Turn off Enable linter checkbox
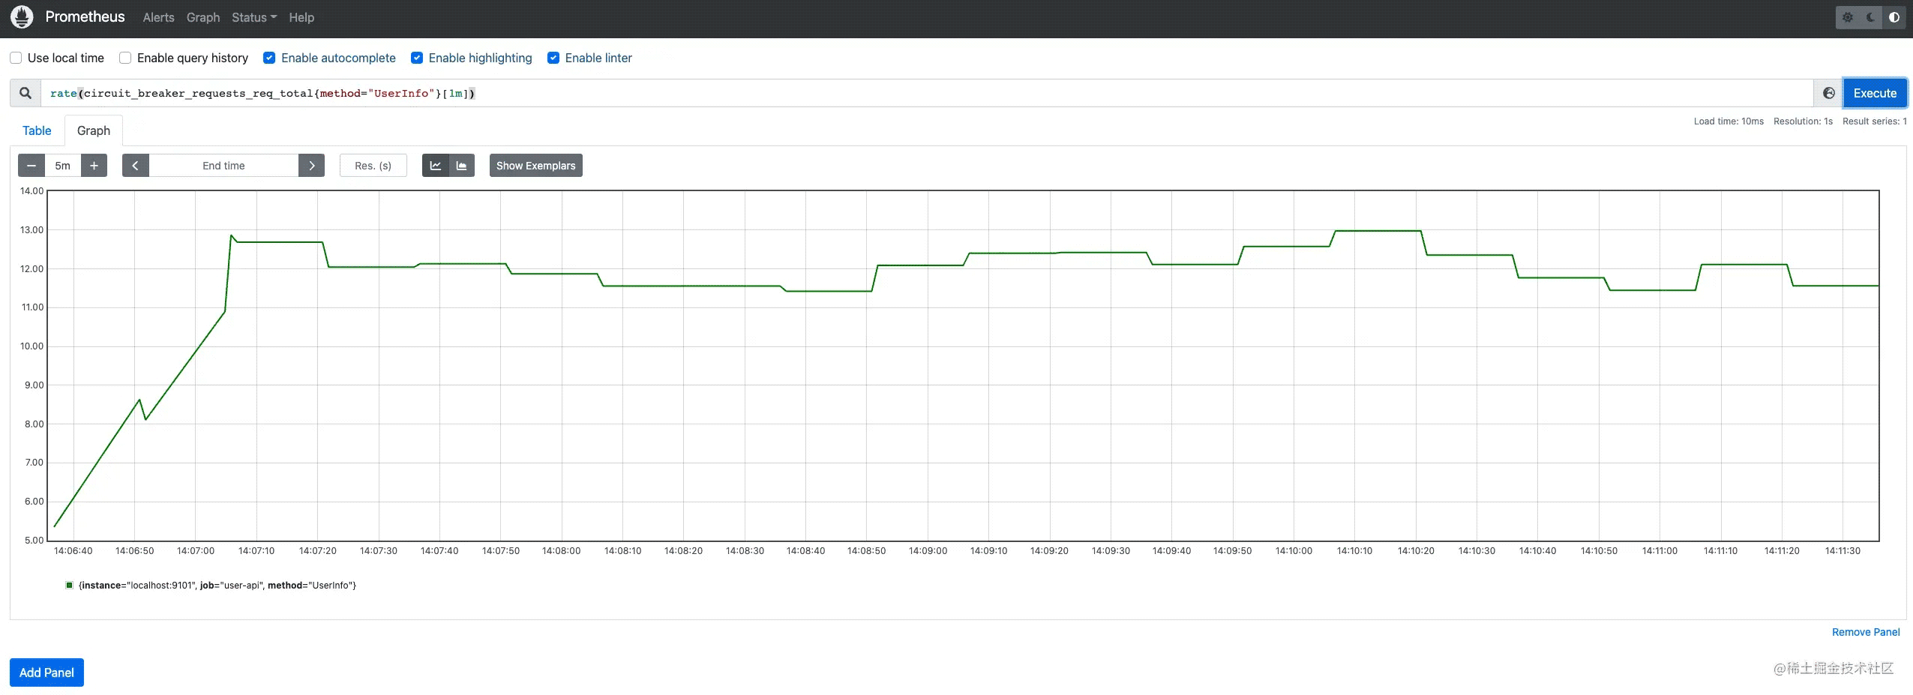The height and width of the screenshot is (695, 1913). click(553, 58)
